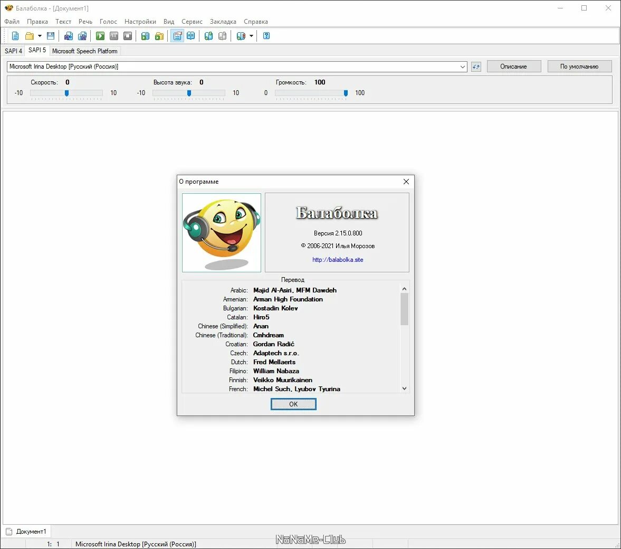Toggle the highlighted clipboard watch icon
Screen dimensions: 621x549
[x=177, y=36]
